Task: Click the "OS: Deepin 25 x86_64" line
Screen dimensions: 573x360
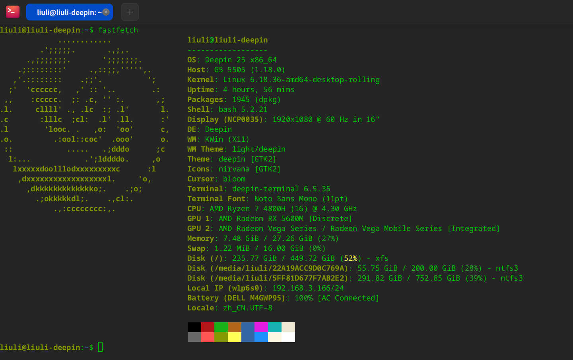Action: (x=232, y=60)
